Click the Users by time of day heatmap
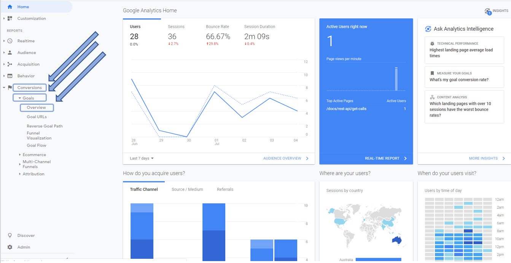511x263 pixels. 459,229
